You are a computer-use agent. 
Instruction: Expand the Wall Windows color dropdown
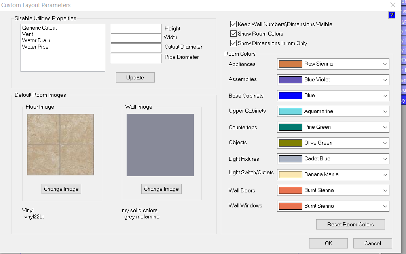pos(333,206)
